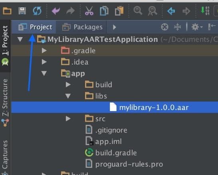
Task: Click the Replace magnifier icon
Action: [153, 11]
